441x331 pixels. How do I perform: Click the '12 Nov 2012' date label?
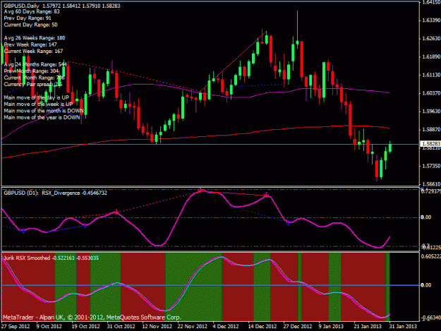[157, 326]
